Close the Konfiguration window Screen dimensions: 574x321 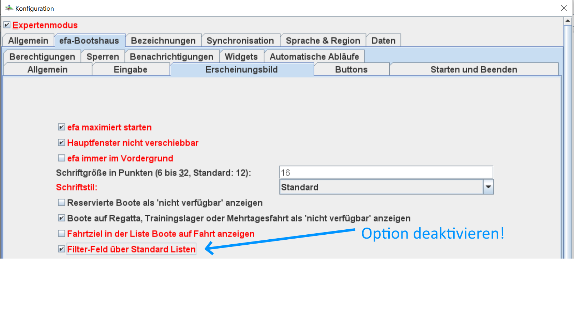pos(564,8)
